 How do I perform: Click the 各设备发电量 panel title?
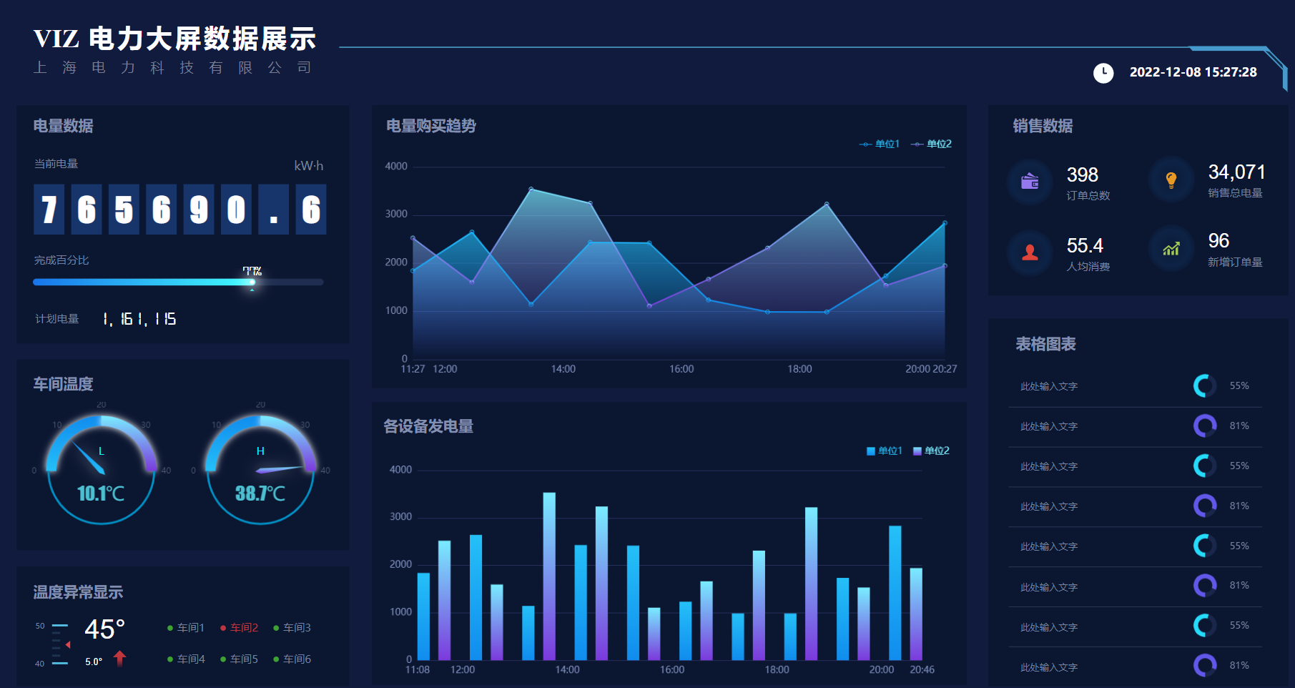point(429,427)
